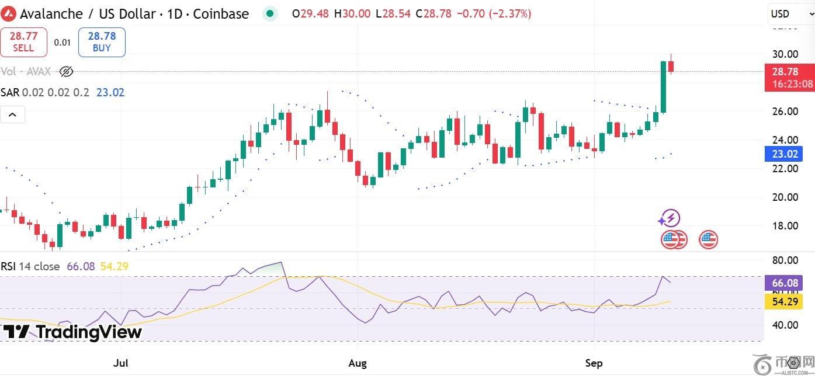Select the RSI 14 close legend

coord(30,266)
